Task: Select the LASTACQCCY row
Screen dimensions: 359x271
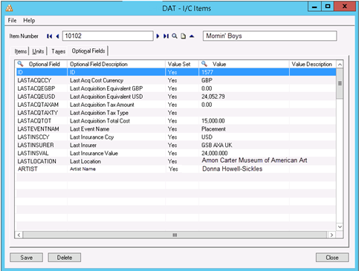Action: click(x=176, y=80)
